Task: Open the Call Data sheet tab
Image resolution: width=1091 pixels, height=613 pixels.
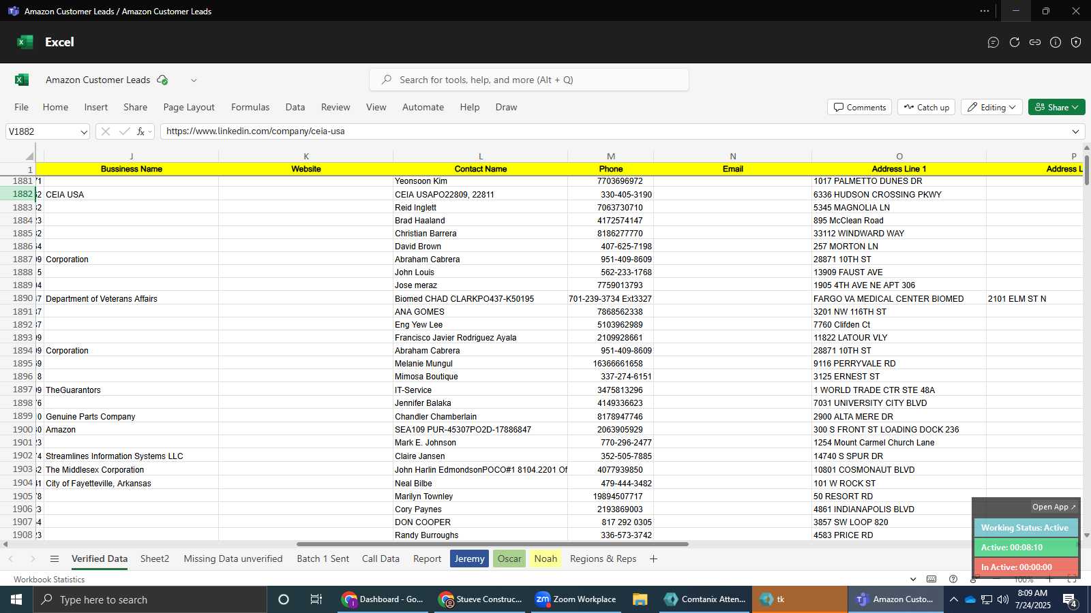Action: click(x=380, y=559)
